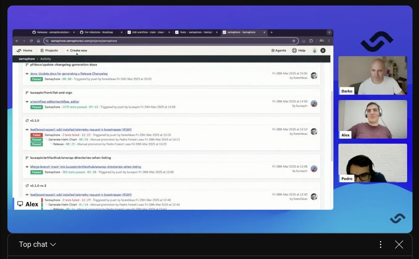Open the Tests semaphore browser tab
The image size is (419, 259).
coord(196,32)
